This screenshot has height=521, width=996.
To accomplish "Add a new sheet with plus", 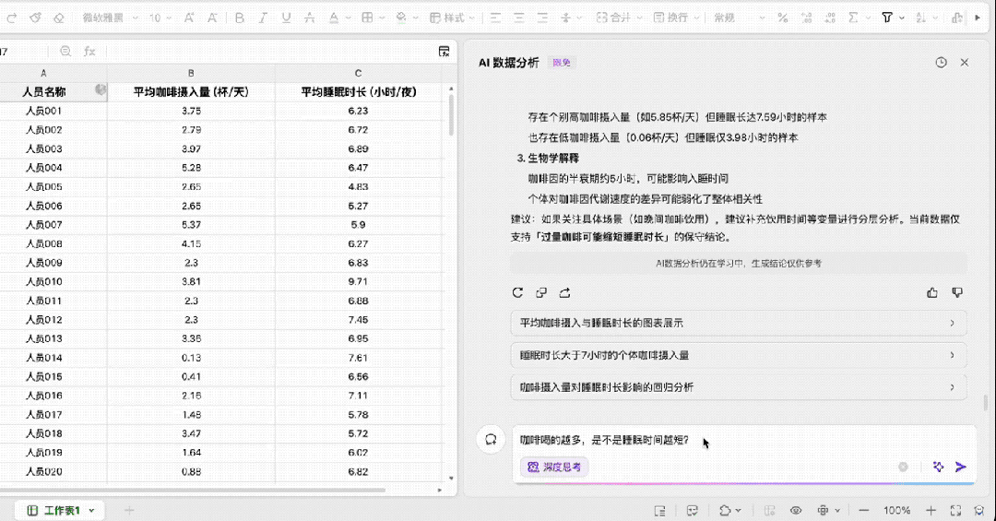I will pos(129,510).
